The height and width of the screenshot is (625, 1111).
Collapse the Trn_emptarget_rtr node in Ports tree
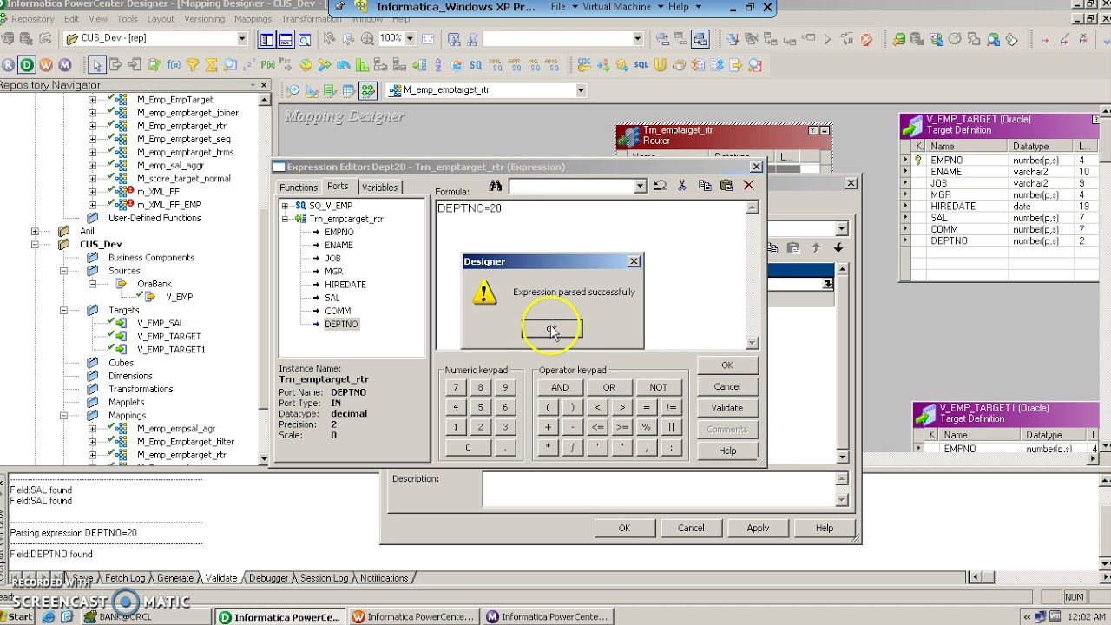coord(285,219)
